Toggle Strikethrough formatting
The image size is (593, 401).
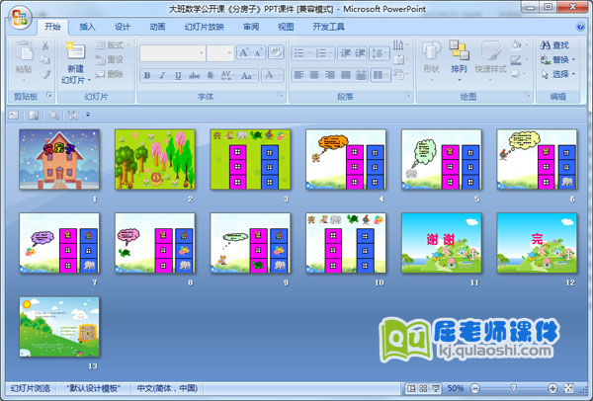194,76
